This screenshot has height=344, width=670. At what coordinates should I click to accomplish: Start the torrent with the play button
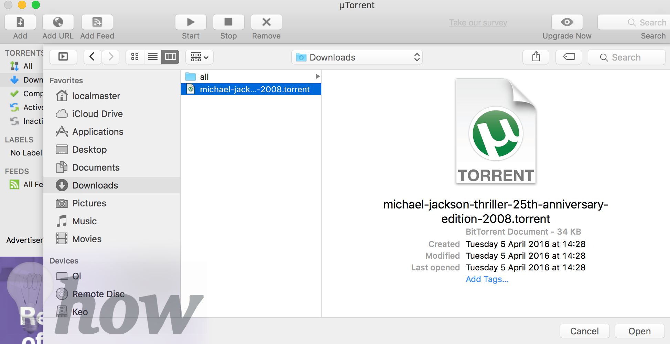coord(191,22)
